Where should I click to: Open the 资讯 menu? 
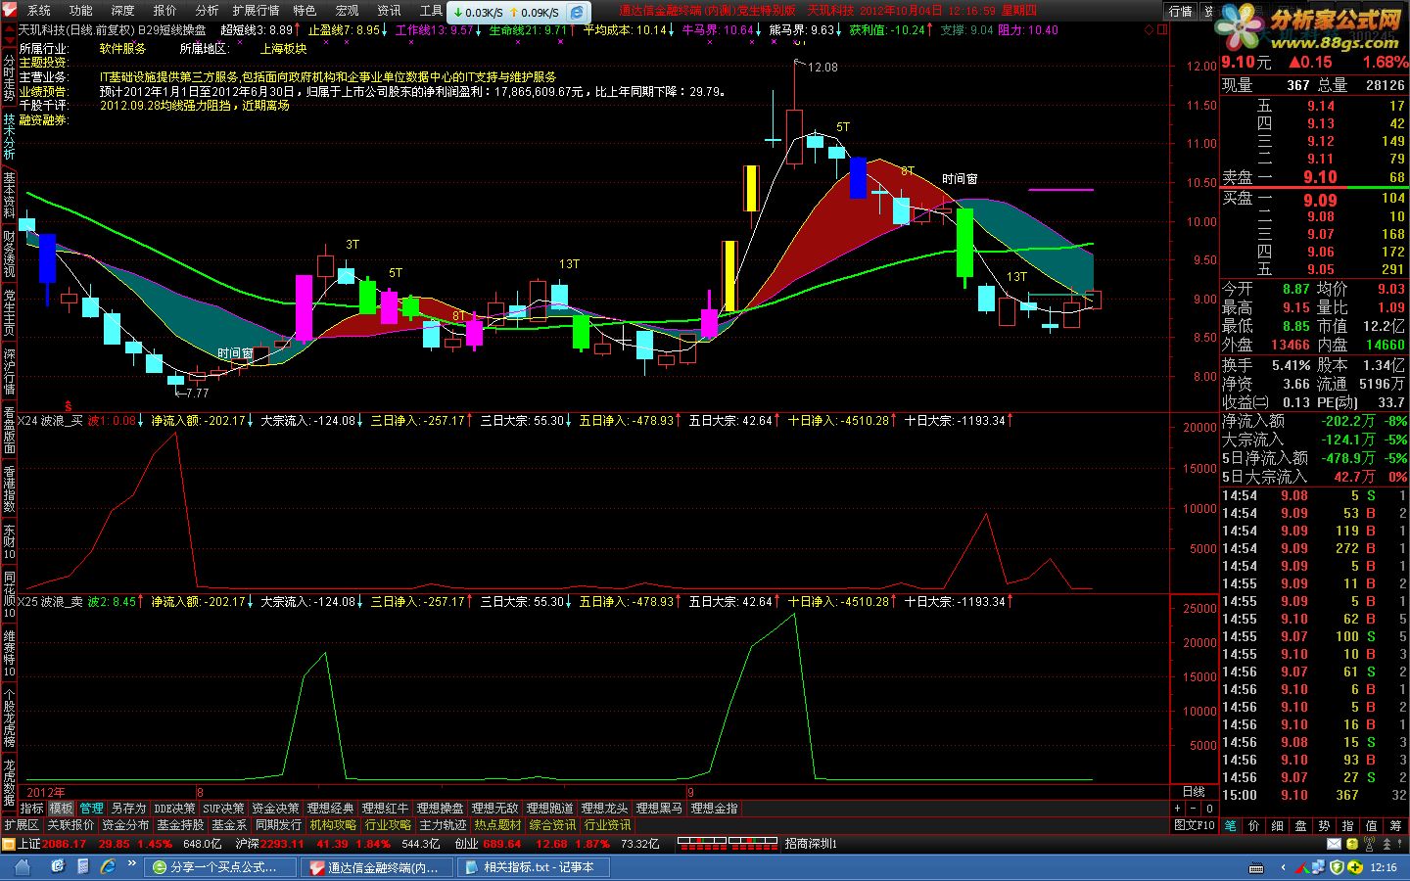(x=390, y=11)
